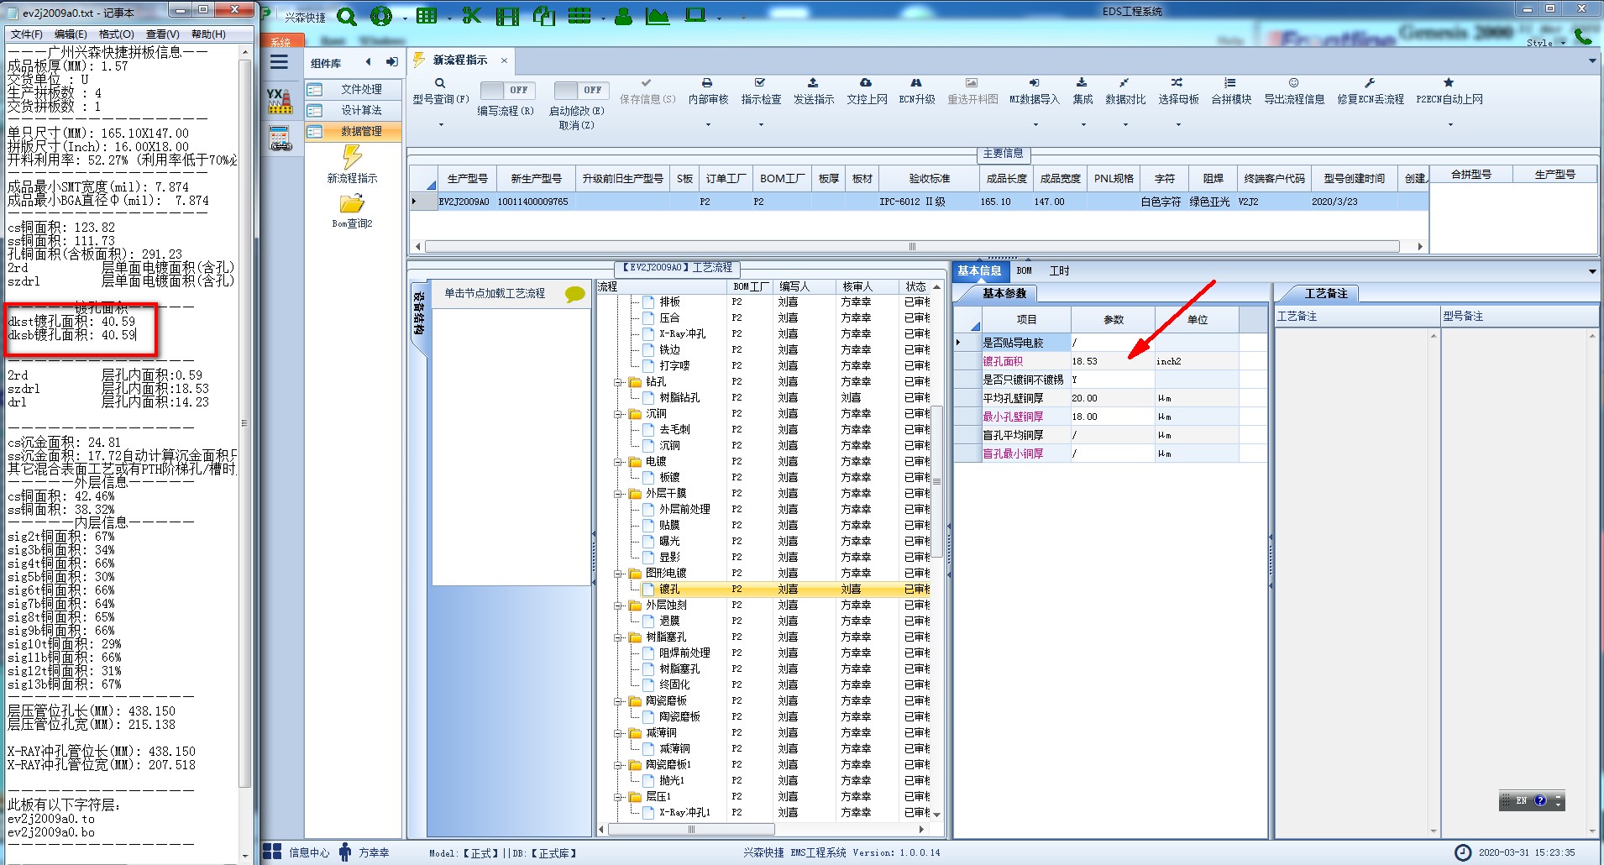Screen dimensions: 1604x865
Task: Click 数据对比 toolbar button
Action: 1125,92
